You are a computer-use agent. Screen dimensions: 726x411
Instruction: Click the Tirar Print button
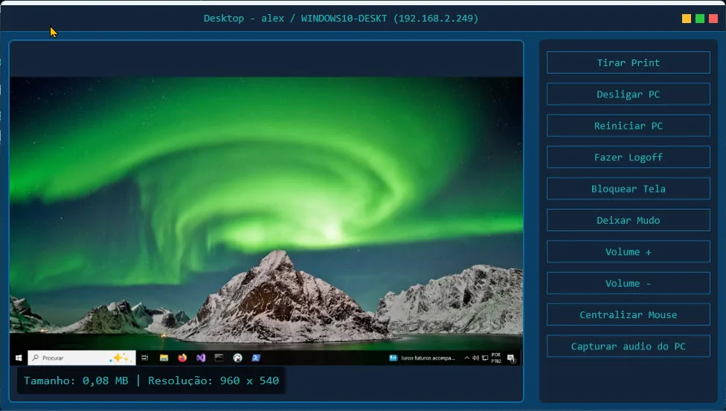coord(628,62)
